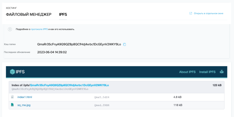The width and height of the screenshot is (234, 117).
Task: Open the sq_me.jpg file link
Action: pos(24,105)
